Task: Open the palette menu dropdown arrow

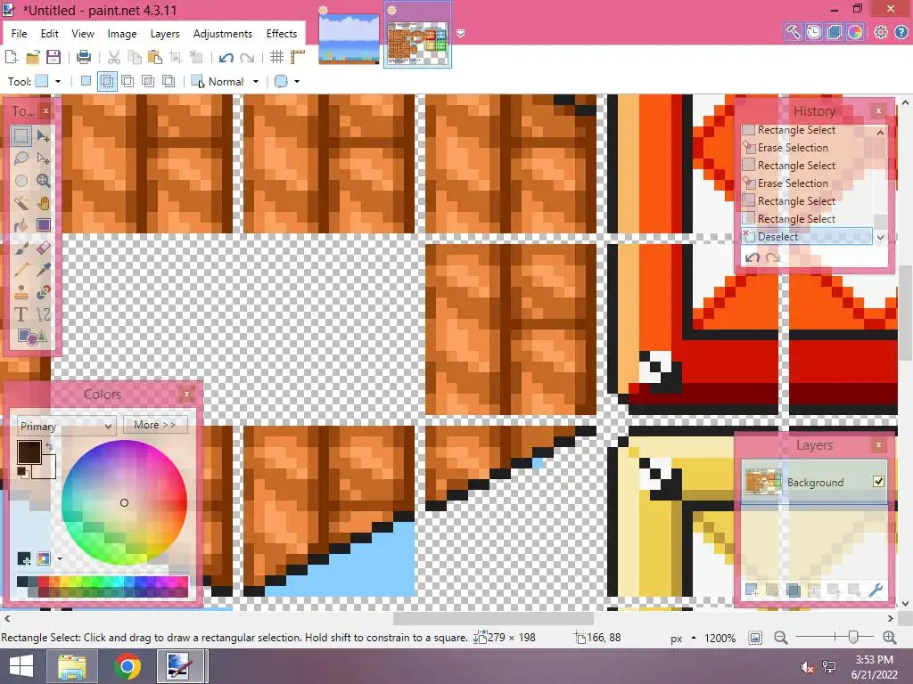Action: (x=60, y=559)
